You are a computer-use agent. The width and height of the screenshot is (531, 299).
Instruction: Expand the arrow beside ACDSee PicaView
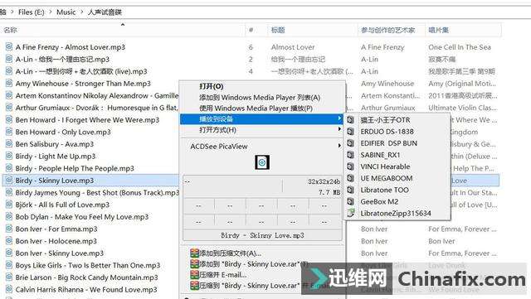[339, 146]
